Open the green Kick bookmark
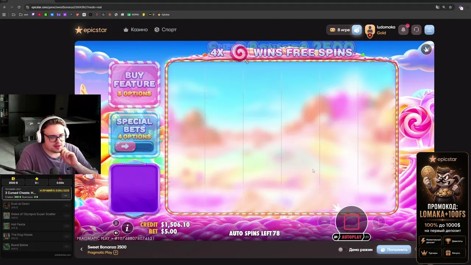Viewport: 471px width, 265px height. pos(46,15)
